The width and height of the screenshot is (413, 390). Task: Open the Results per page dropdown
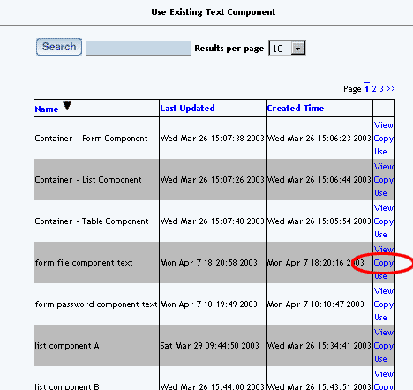click(x=287, y=48)
